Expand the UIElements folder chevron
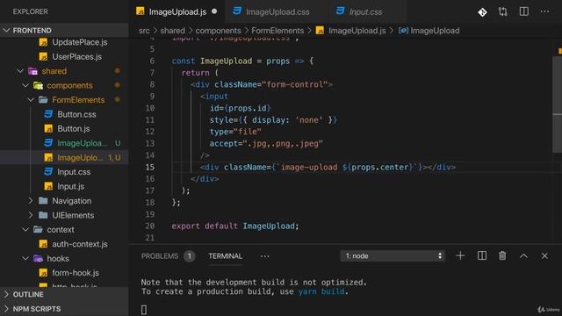Screen dimensions: 562x316 [x=31, y=215]
